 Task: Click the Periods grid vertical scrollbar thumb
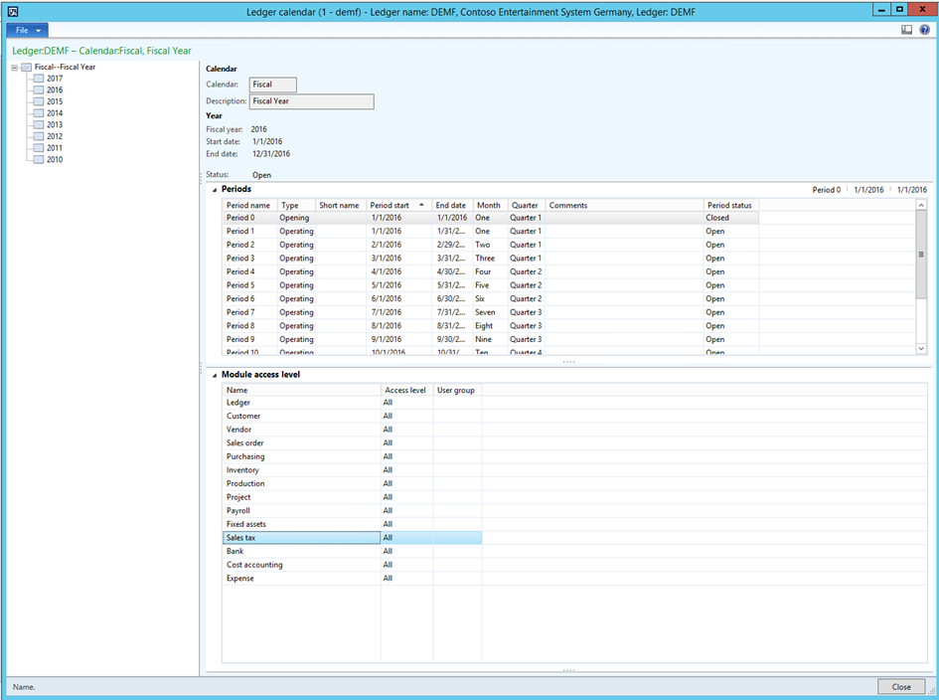(x=921, y=254)
